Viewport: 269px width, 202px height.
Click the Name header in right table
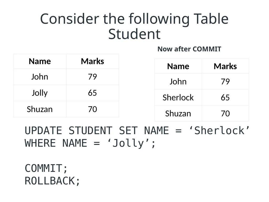pyautogui.click(x=178, y=66)
